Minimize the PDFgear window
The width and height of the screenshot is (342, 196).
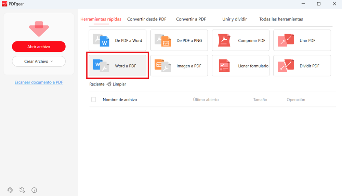303,4
